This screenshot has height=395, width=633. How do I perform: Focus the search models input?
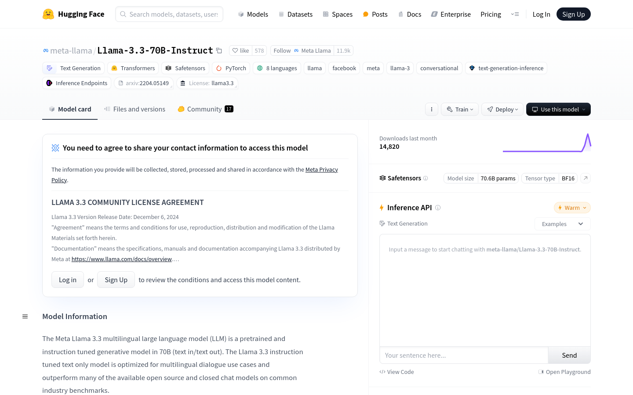[x=169, y=14]
